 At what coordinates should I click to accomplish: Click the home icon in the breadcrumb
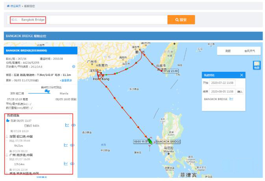(x=8, y=6)
